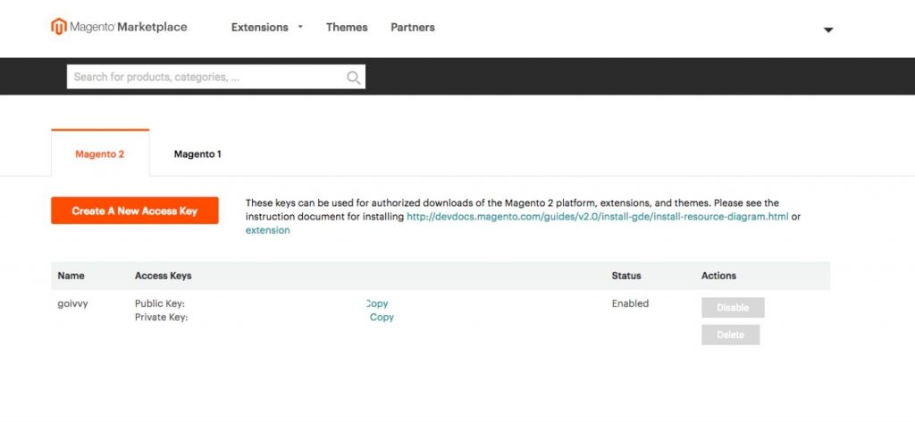The height and width of the screenshot is (422, 915).
Task: Open the account dropdown arrow
Action: 828,29
